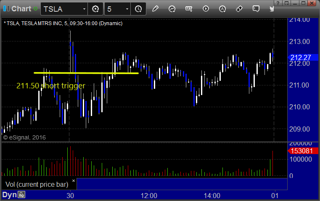Click the trade ticket arrows icon

click(239, 9)
